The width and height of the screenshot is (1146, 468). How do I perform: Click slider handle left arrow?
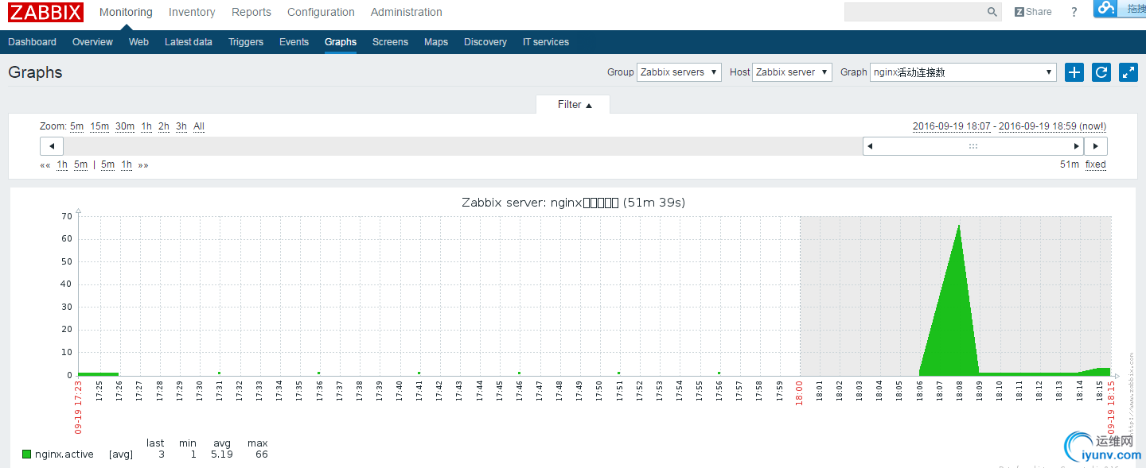(870, 146)
